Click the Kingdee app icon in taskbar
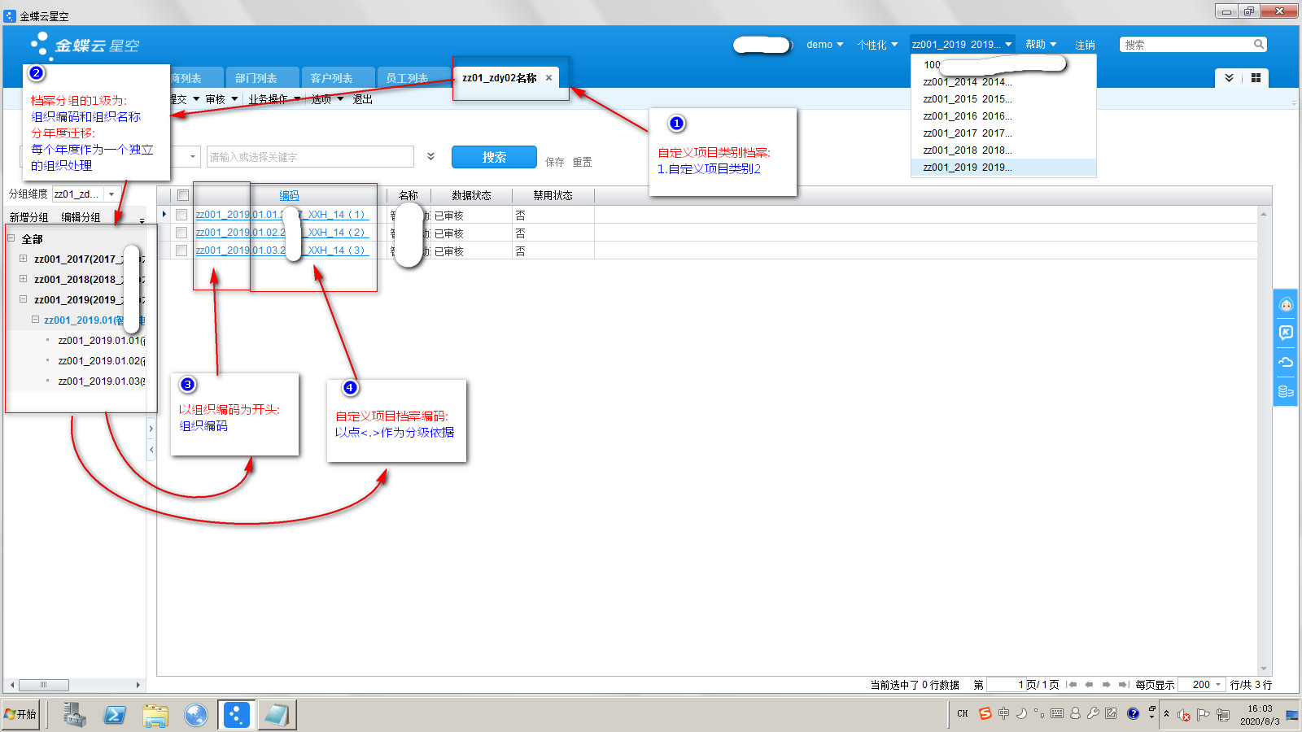Screen dimensions: 1302x732 tap(236, 715)
